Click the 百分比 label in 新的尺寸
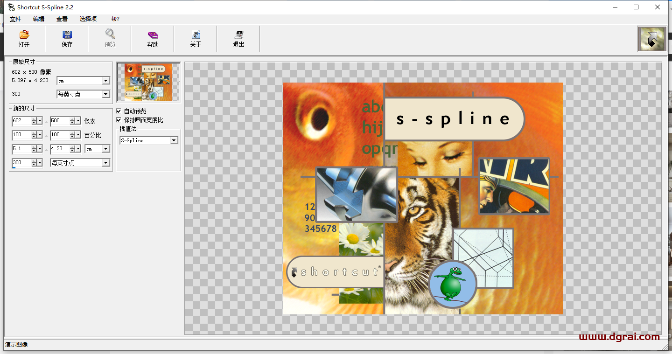The width and height of the screenshot is (672, 354). [92, 135]
